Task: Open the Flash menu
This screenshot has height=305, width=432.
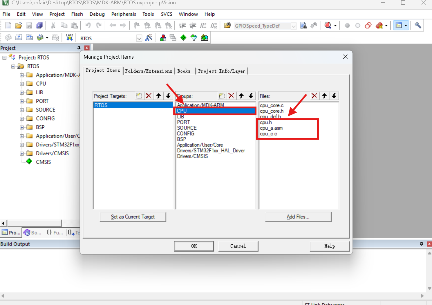Action: (x=77, y=14)
